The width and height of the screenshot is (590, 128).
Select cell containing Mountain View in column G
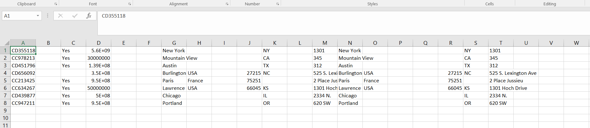(x=174, y=58)
